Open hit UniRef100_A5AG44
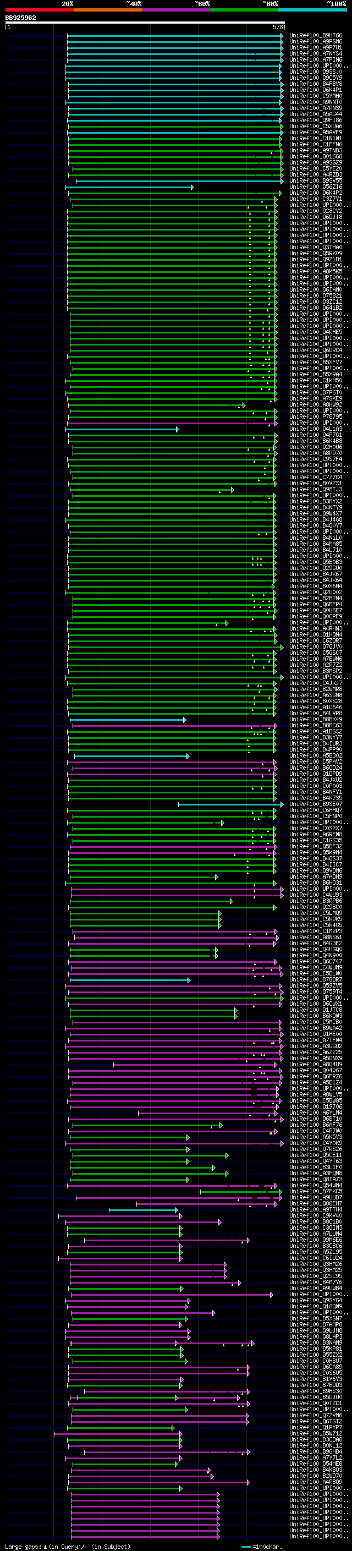 click(x=316, y=114)
